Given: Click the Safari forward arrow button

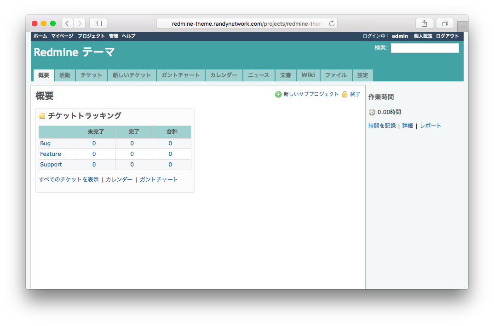Looking at the screenshot, I should (x=79, y=23).
